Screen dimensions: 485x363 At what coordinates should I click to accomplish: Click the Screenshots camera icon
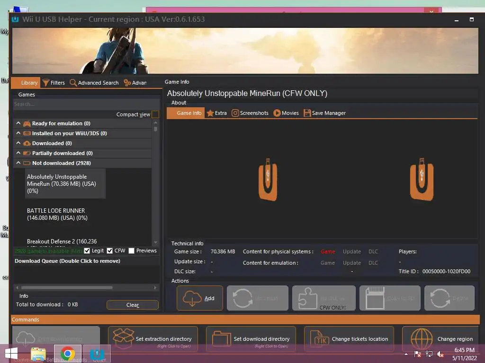[235, 113]
